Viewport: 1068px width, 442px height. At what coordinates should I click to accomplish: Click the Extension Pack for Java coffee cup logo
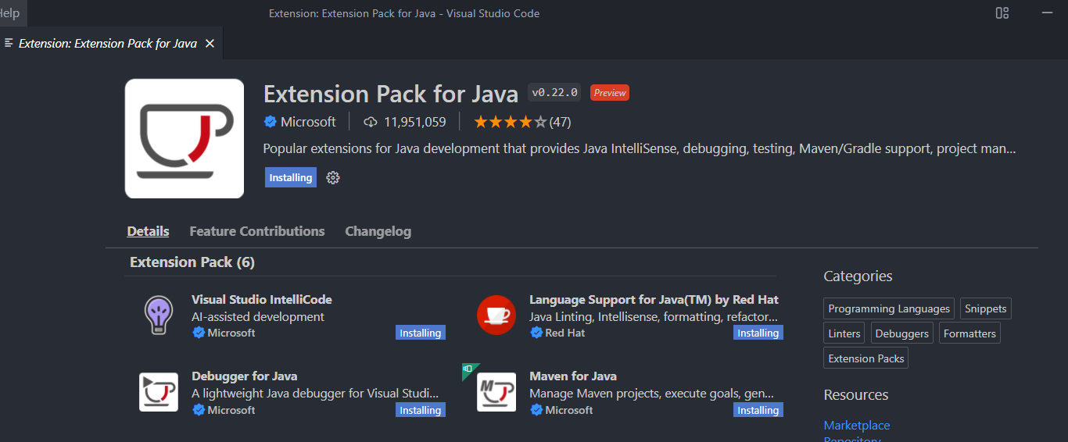click(x=185, y=138)
